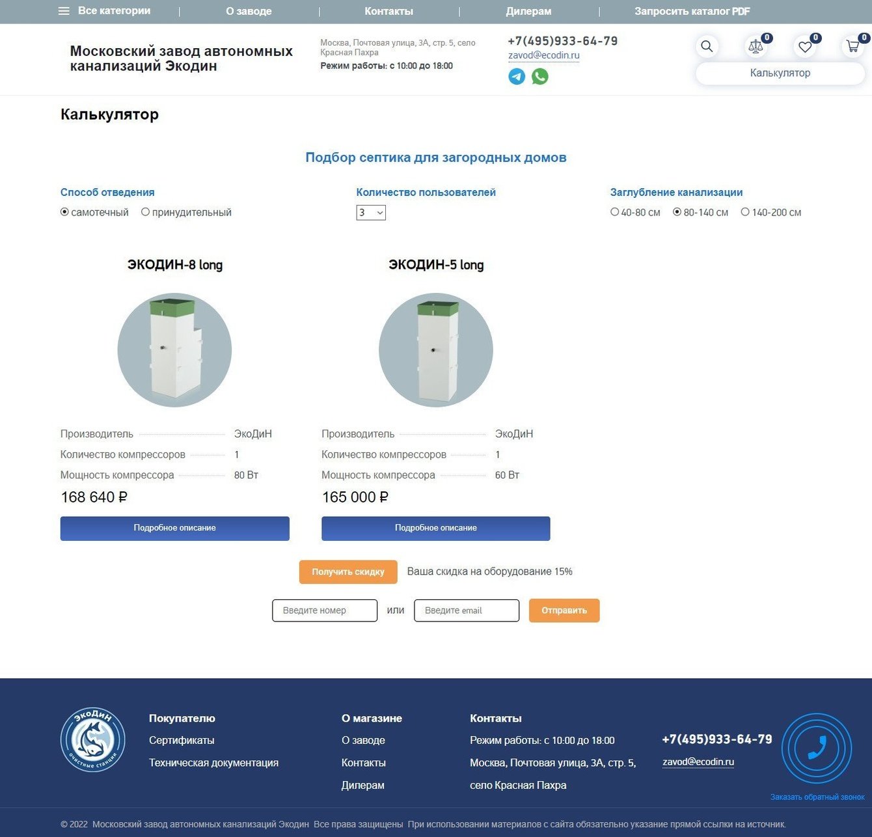Open the О заводе menu item
The image size is (872, 837).
point(249,11)
